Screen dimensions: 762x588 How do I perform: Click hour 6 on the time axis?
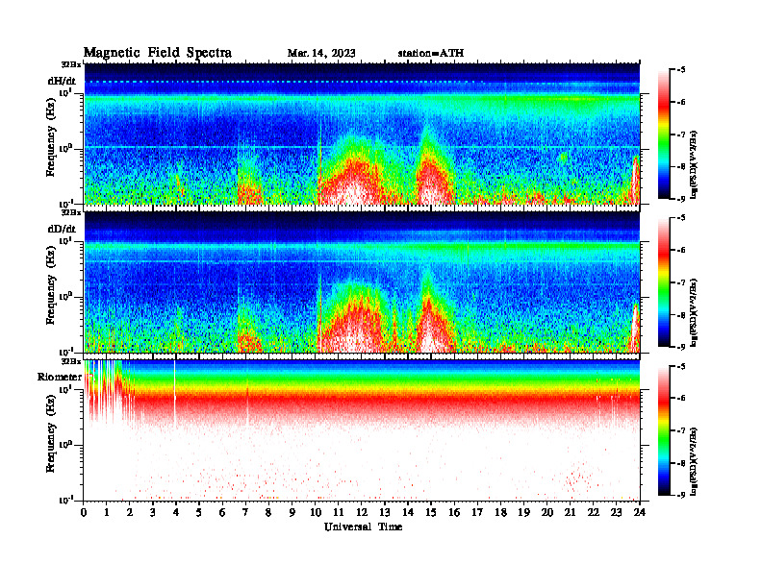coord(222,513)
